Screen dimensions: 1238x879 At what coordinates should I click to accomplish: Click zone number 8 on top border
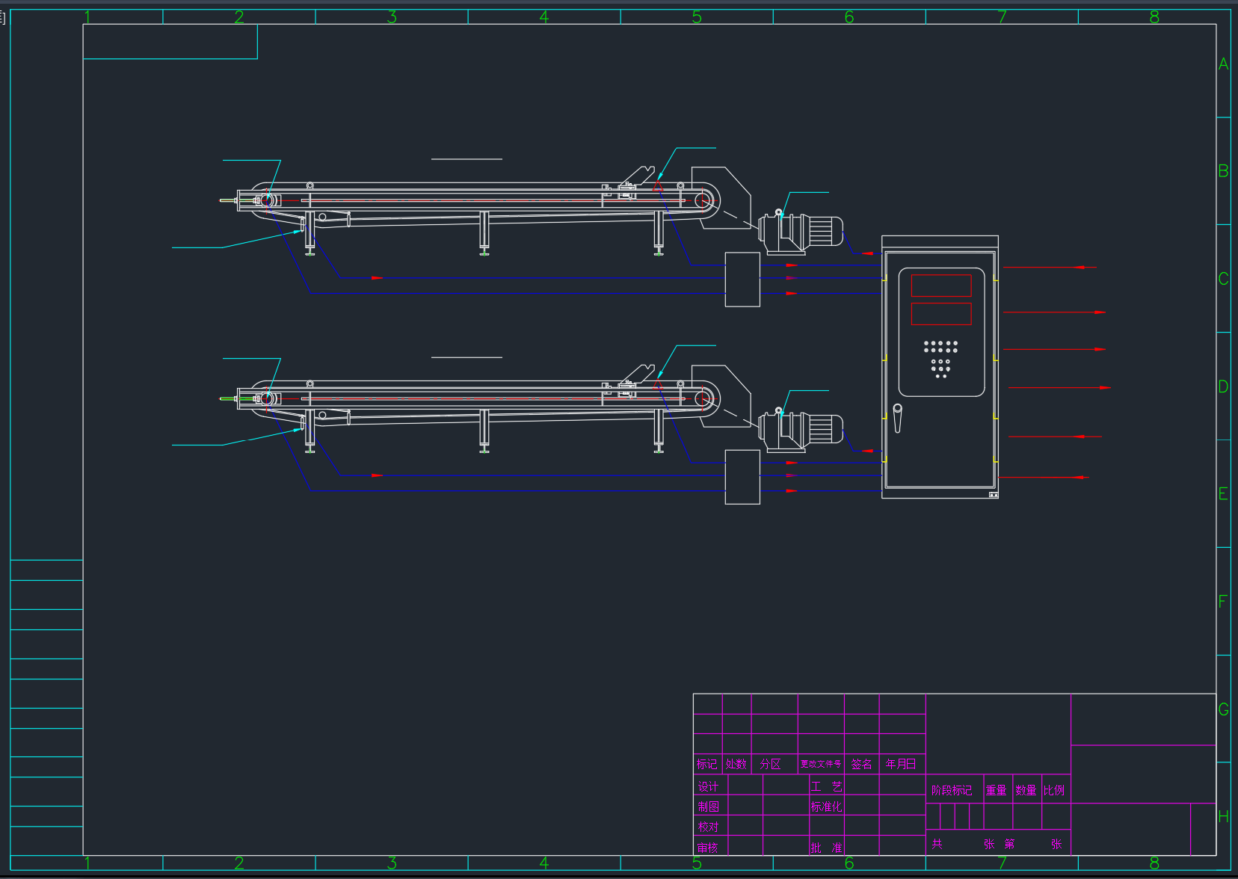(x=1154, y=16)
